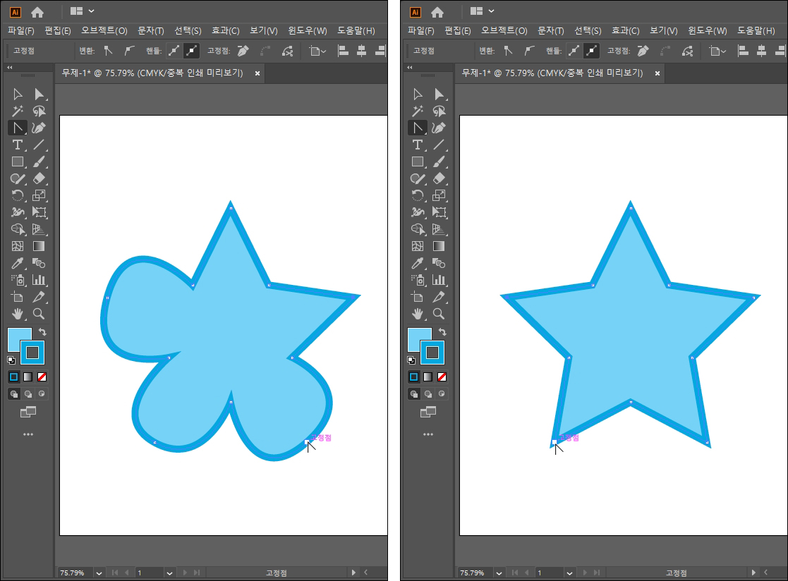This screenshot has height=581, width=788.
Task: Open Edit Toolbar ellipsis in left window
Action: [x=28, y=434]
